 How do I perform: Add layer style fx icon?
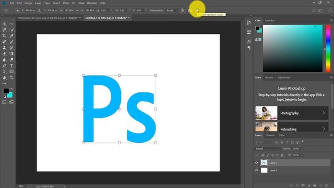297,185
